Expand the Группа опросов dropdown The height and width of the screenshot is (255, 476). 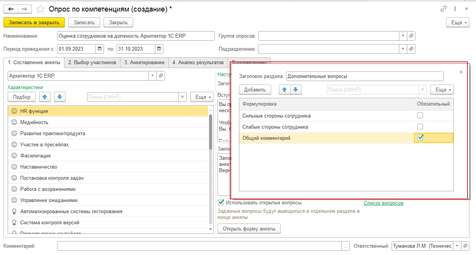point(403,36)
